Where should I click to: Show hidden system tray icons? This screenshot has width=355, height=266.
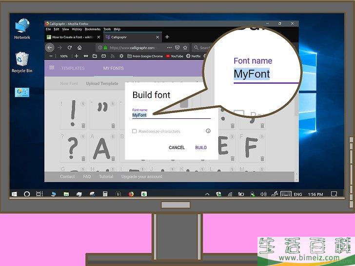coord(207,194)
